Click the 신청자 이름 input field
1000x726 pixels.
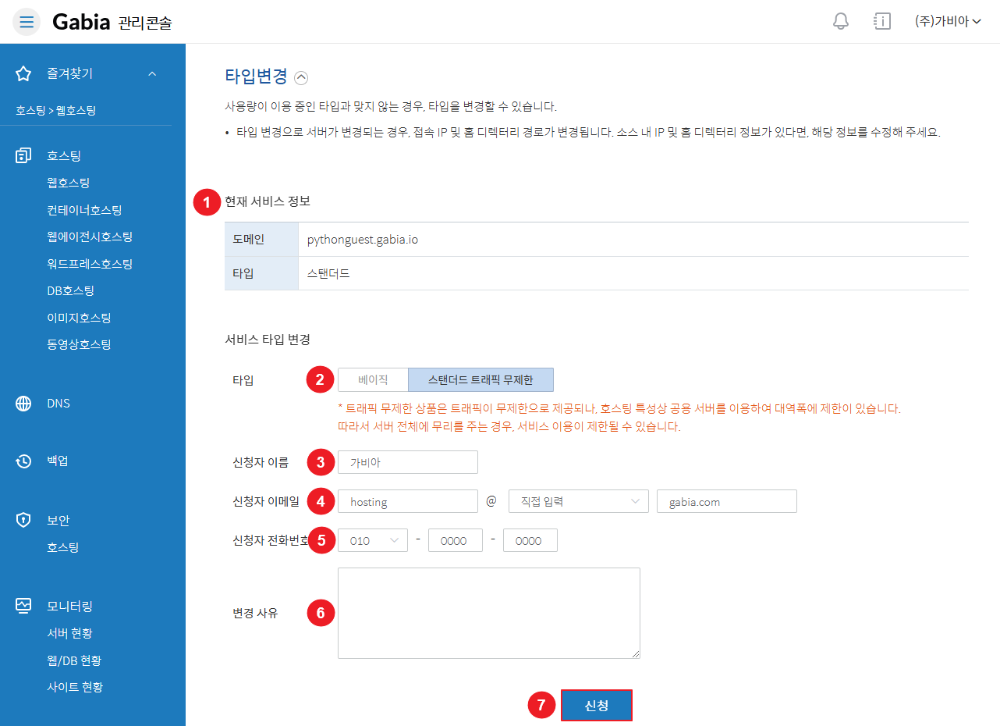[x=408, y=462]
